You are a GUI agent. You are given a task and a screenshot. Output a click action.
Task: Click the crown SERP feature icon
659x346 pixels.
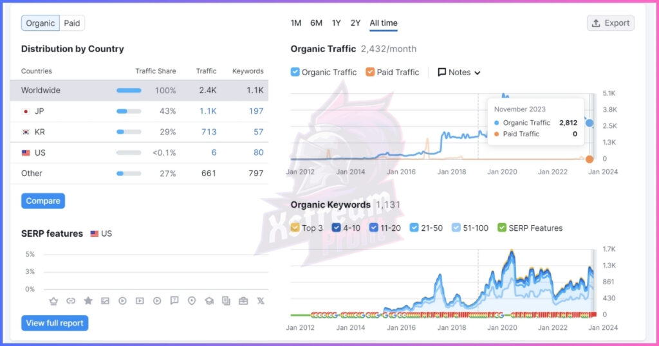coord(53,301)
